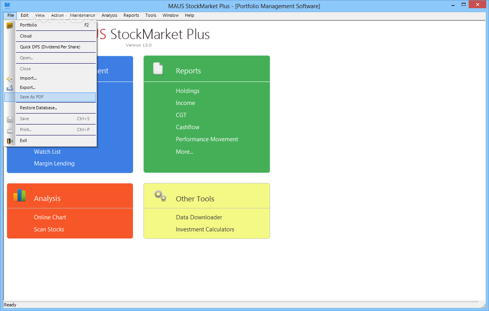Viewport: 489px width, 311px height.
Task: Open the Maintenance menu
Action: (82, 15)
